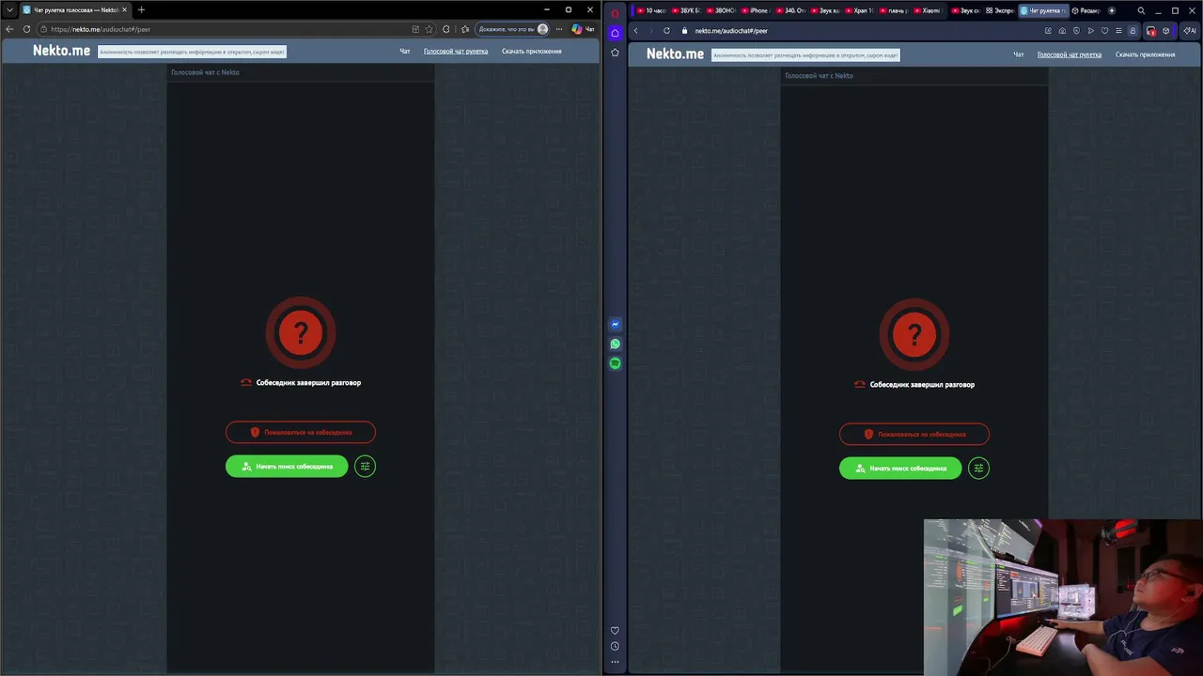Viewport: 1203px width, 676px height.
Task: Click the webcam overlay thumbnail
Action: pos(1063,597)
